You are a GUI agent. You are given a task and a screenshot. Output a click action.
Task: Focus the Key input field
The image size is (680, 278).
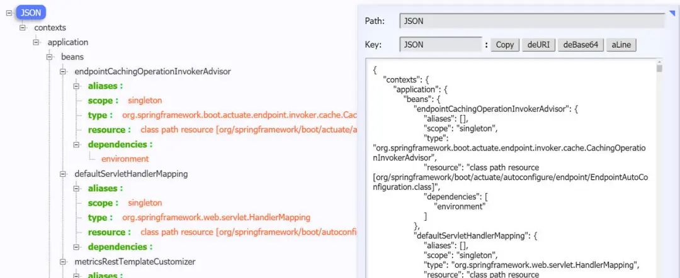[x=440, y=44]
